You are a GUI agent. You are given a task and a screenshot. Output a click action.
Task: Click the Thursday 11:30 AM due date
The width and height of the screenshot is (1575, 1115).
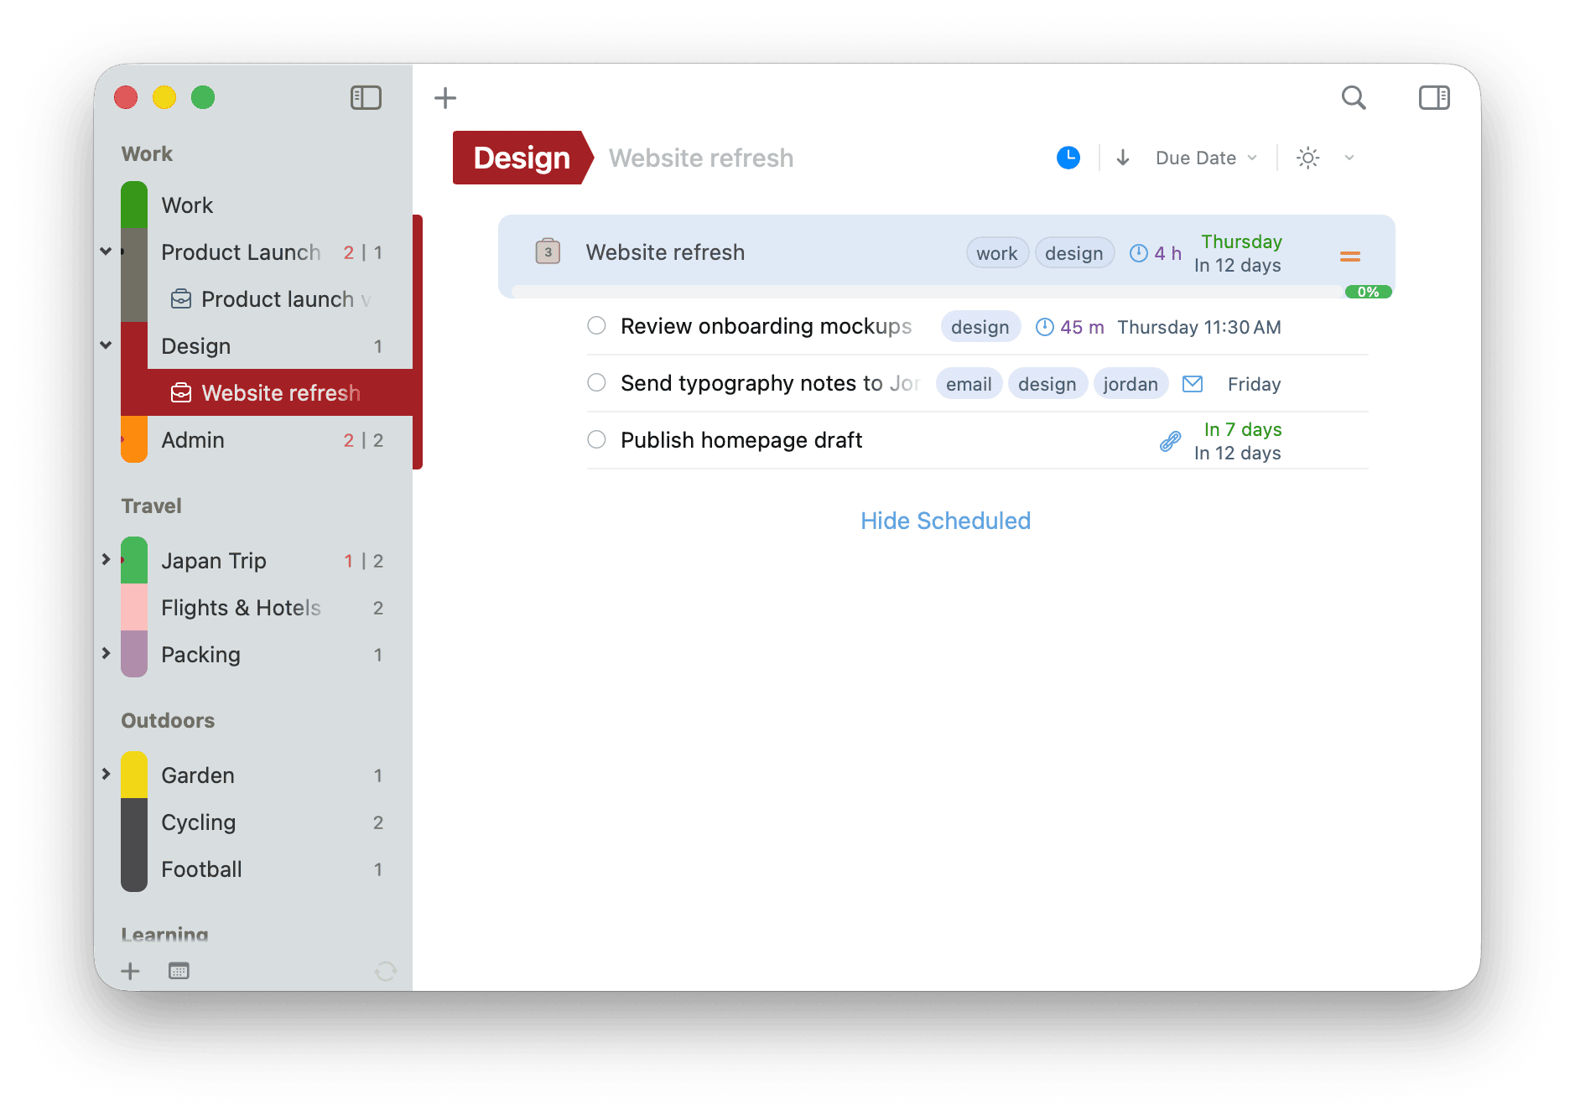[1199, 327]
